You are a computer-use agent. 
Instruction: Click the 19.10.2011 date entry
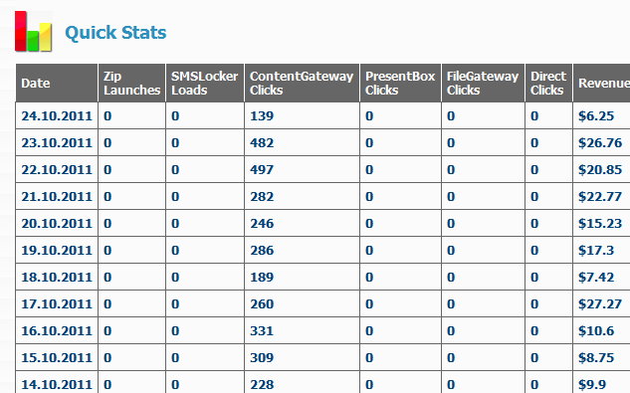point(57,251)
